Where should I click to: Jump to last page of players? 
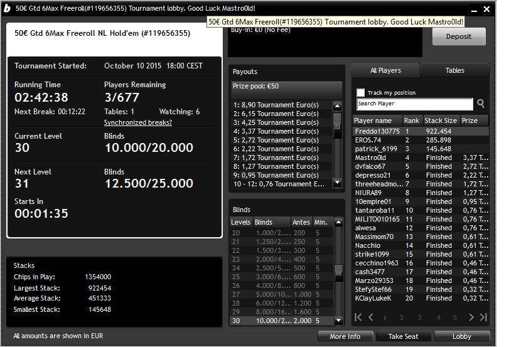coord(483,317)
